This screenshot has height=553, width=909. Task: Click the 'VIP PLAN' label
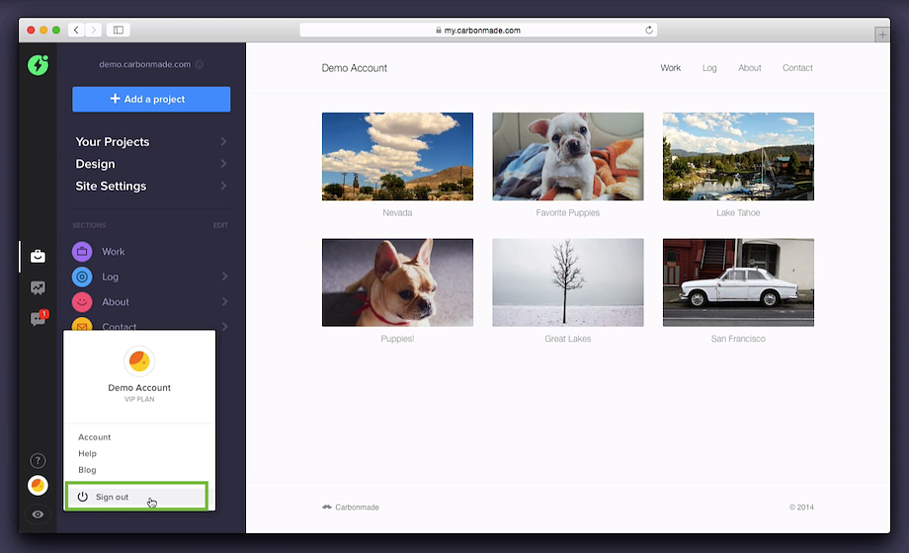(x=139, y=399)
